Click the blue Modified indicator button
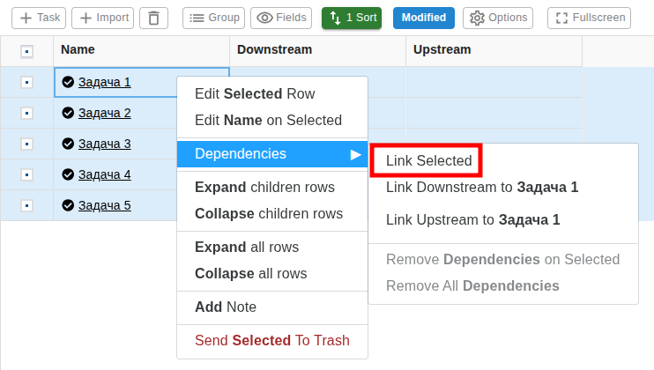The image size is (654, 370). tap(423, 18)
